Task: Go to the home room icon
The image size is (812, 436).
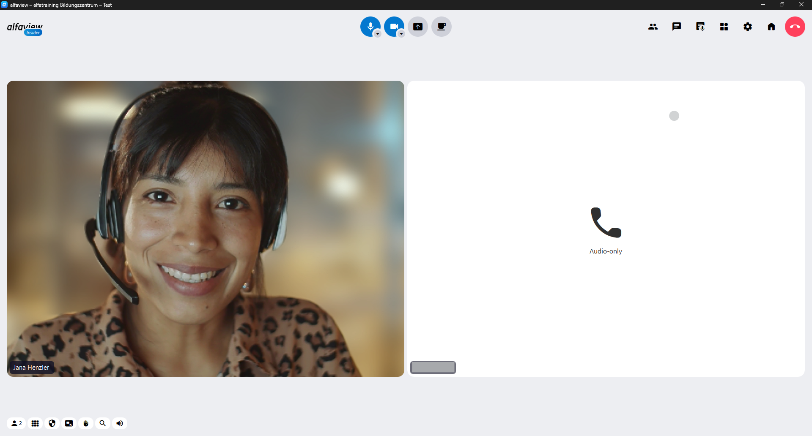Action: (x=771, y=27)
